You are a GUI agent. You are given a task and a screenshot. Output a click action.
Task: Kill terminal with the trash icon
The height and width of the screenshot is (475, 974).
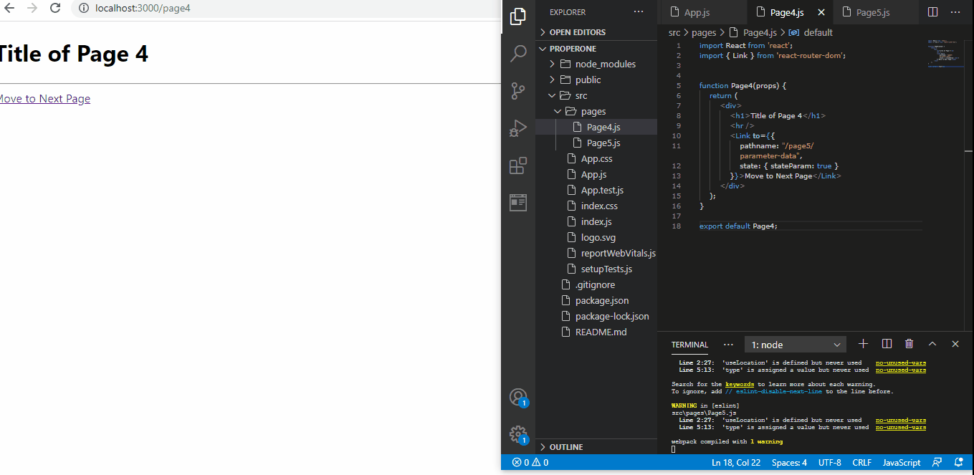pyautogui.click(x=909, y=345)
